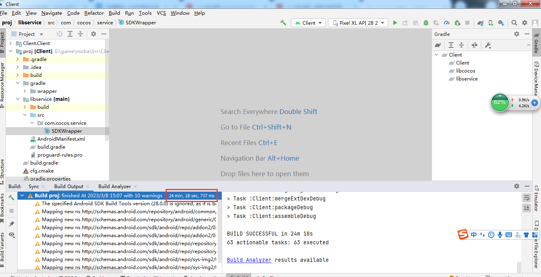Open the Client run configuration dropdown
This screenshot has height=277, width=541.
[309, 23]
